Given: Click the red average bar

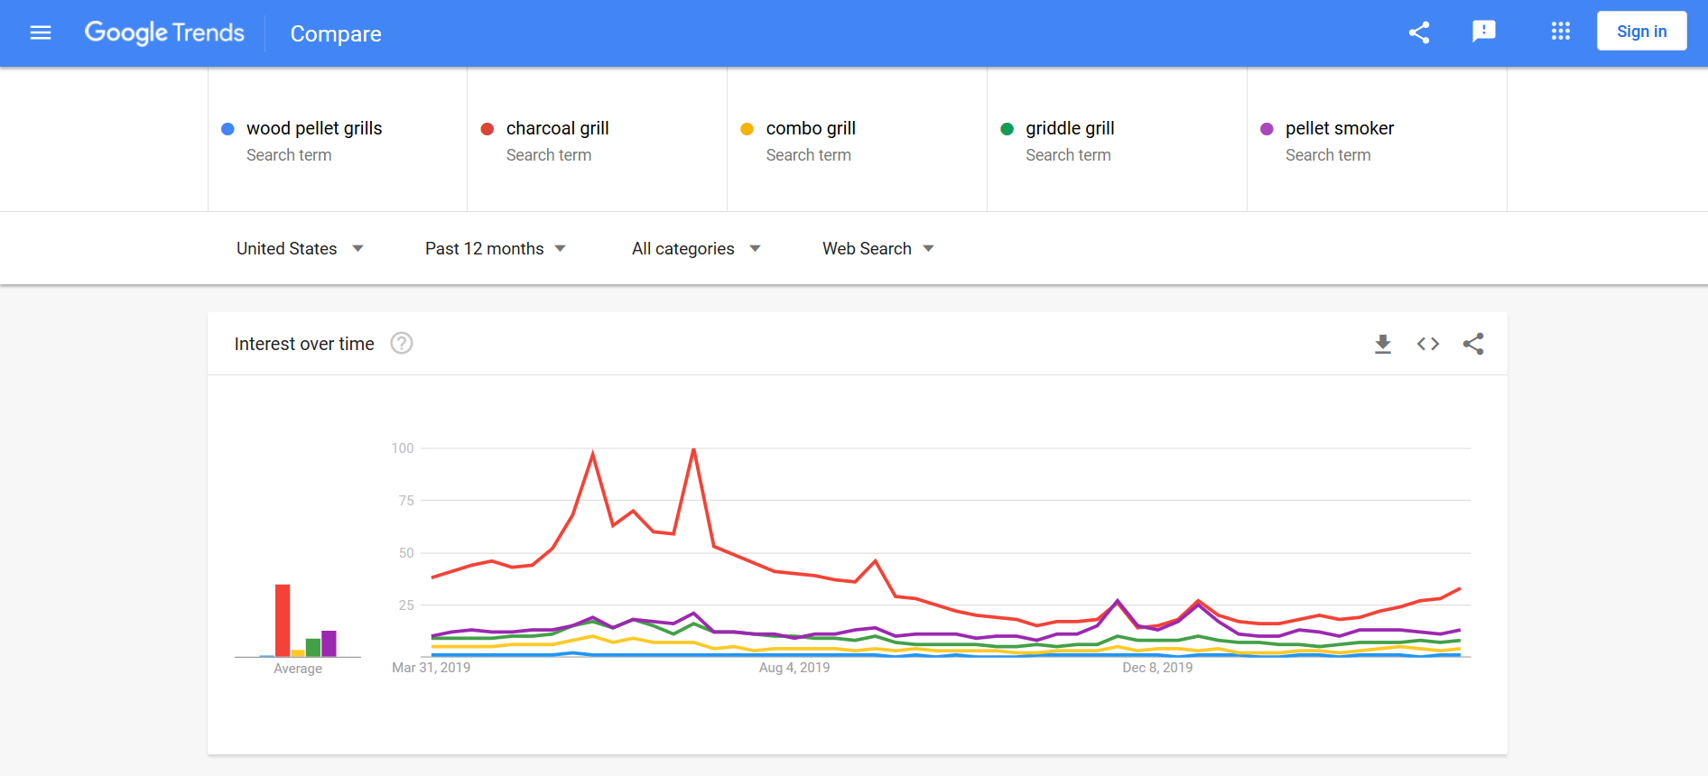Looking at the screenshot, I should [283, 620].
